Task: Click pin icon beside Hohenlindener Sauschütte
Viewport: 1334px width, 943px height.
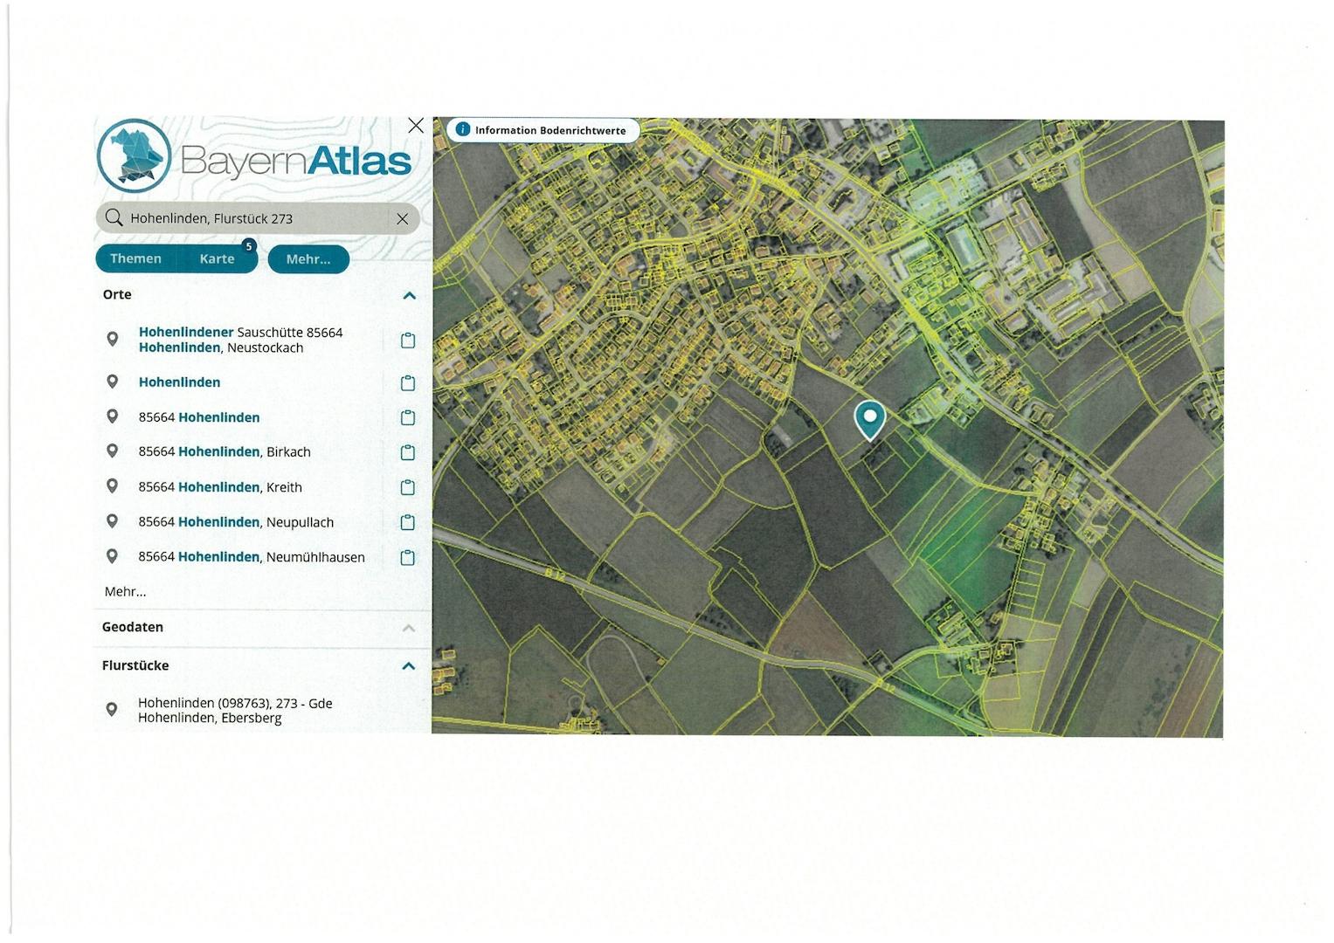Action: pos(112,339)
